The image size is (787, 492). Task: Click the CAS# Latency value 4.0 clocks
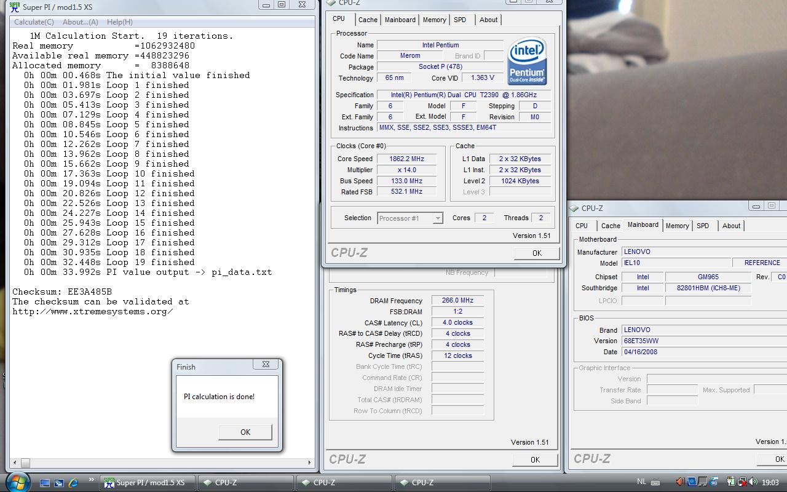457,323
